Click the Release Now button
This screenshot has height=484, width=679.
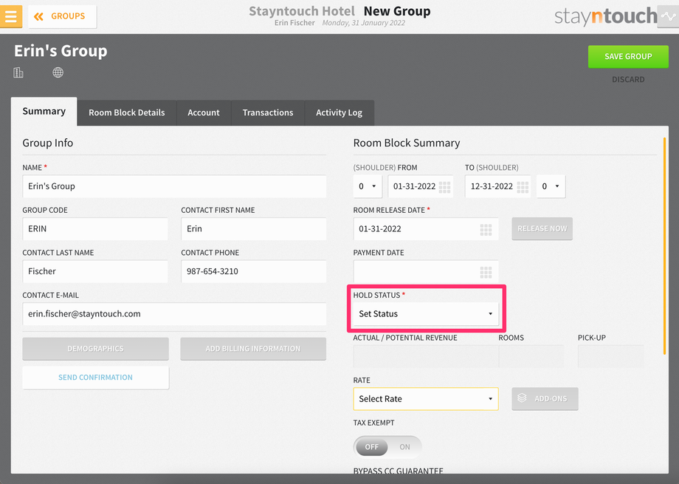coord(542,228)
